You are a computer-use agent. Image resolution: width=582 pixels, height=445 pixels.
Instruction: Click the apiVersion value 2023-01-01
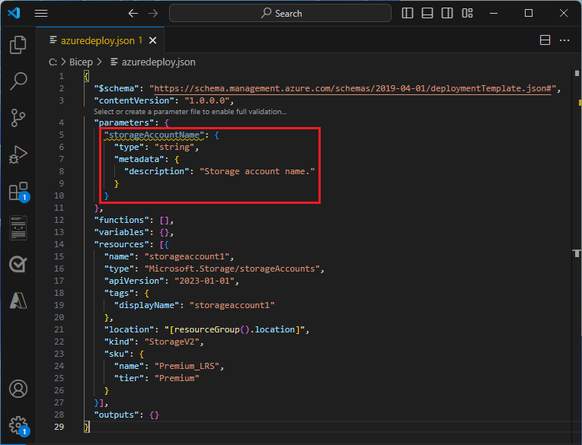pyautogui.click(x=204, y=281)
